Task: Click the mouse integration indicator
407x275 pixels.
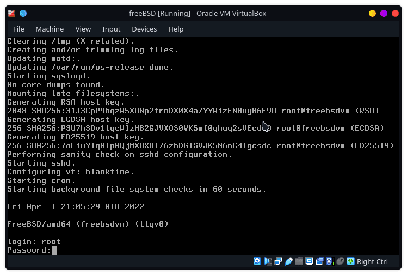Action: [340, 261]
